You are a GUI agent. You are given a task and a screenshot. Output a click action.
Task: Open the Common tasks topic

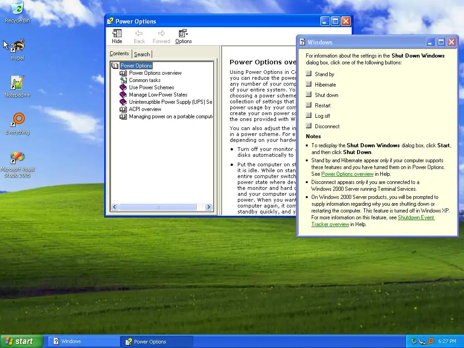[x=145, y=80]
